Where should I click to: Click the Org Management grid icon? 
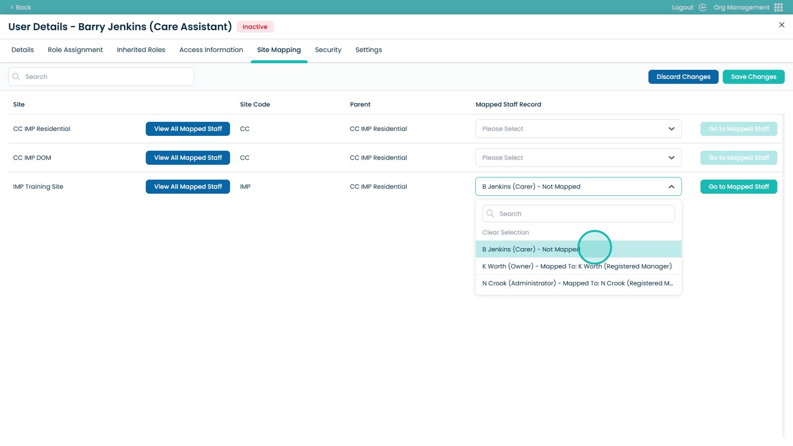tap(778, 7)
